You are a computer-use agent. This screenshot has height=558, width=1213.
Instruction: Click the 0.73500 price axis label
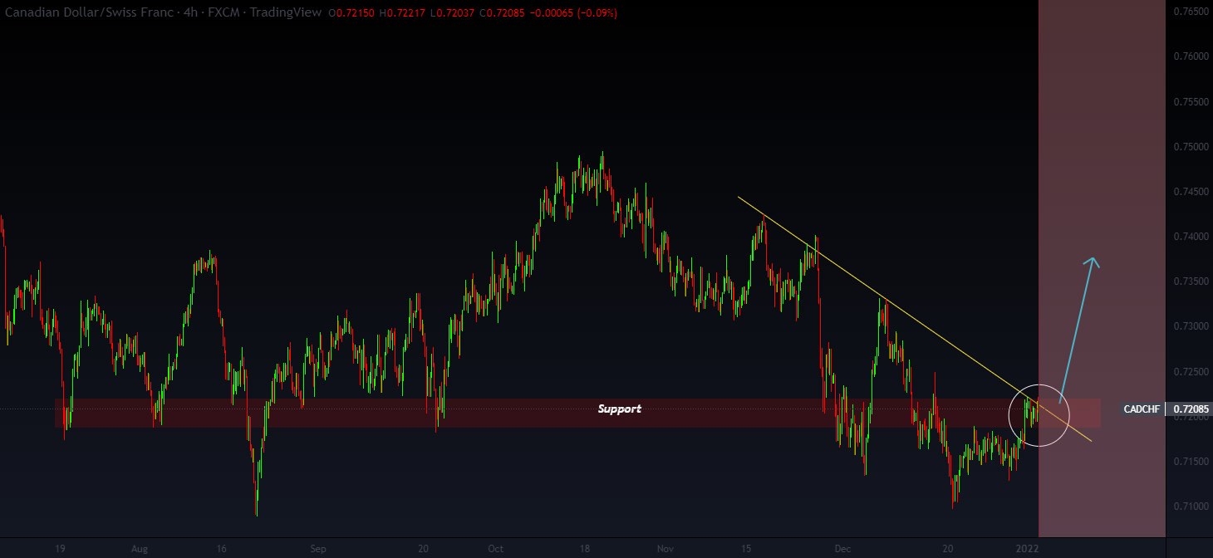click(x=1191, y=281)
